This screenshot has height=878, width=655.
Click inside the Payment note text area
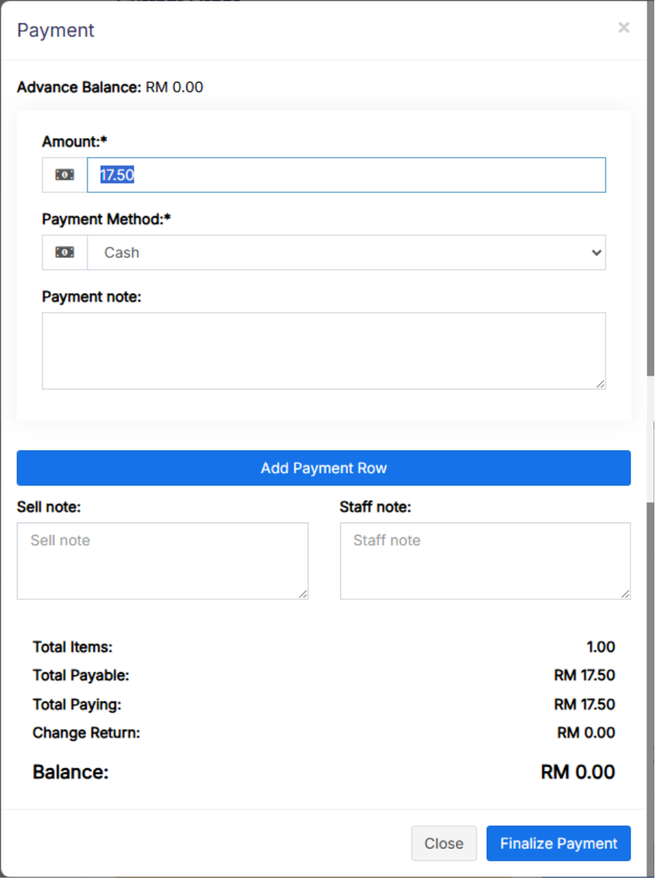click(323, 351)
